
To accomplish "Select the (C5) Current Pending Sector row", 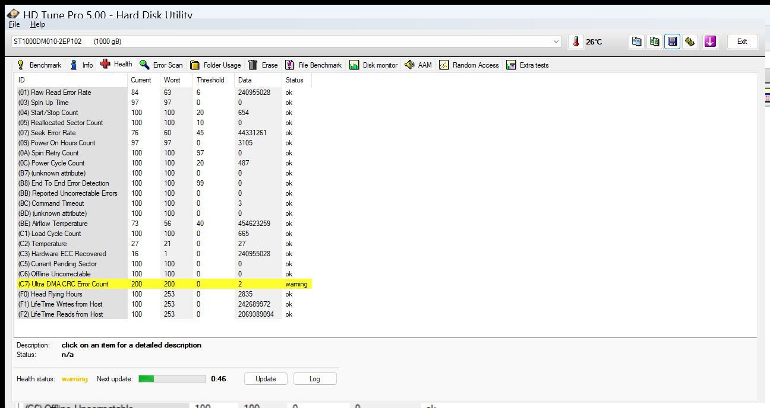I will (x=163, y=264).
